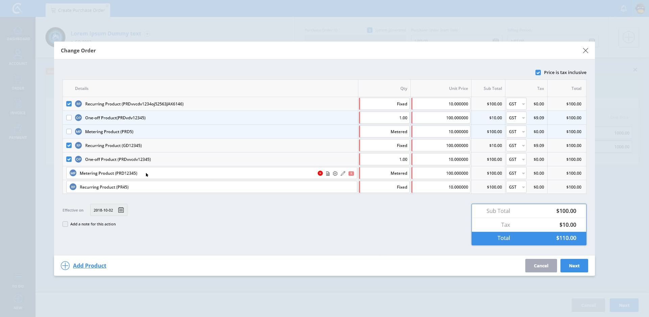The image size is (649, 317).
Task: Click Cancel in the Change Order dialog
Action: coord(541,266)
